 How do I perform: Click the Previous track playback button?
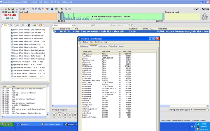pos(54,115)
